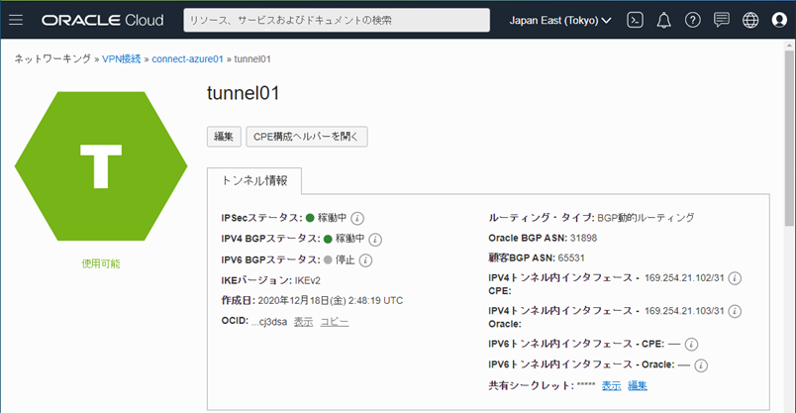Viewport: 796px width, 413px height.
Task: Click customer BGP ASN value 65531
Action: 571,258
